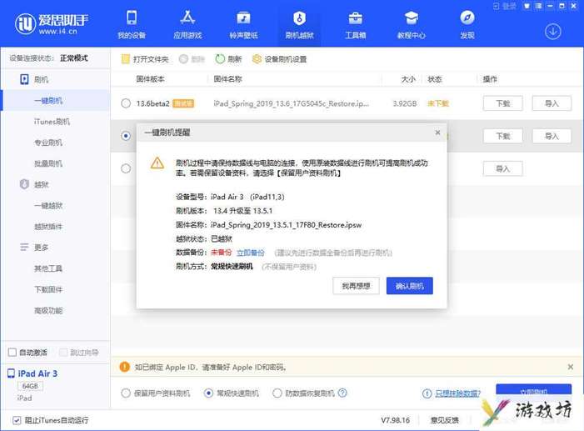Select 一键刷机 in the sidebar

pyautogui.click(x=48, y=101)
